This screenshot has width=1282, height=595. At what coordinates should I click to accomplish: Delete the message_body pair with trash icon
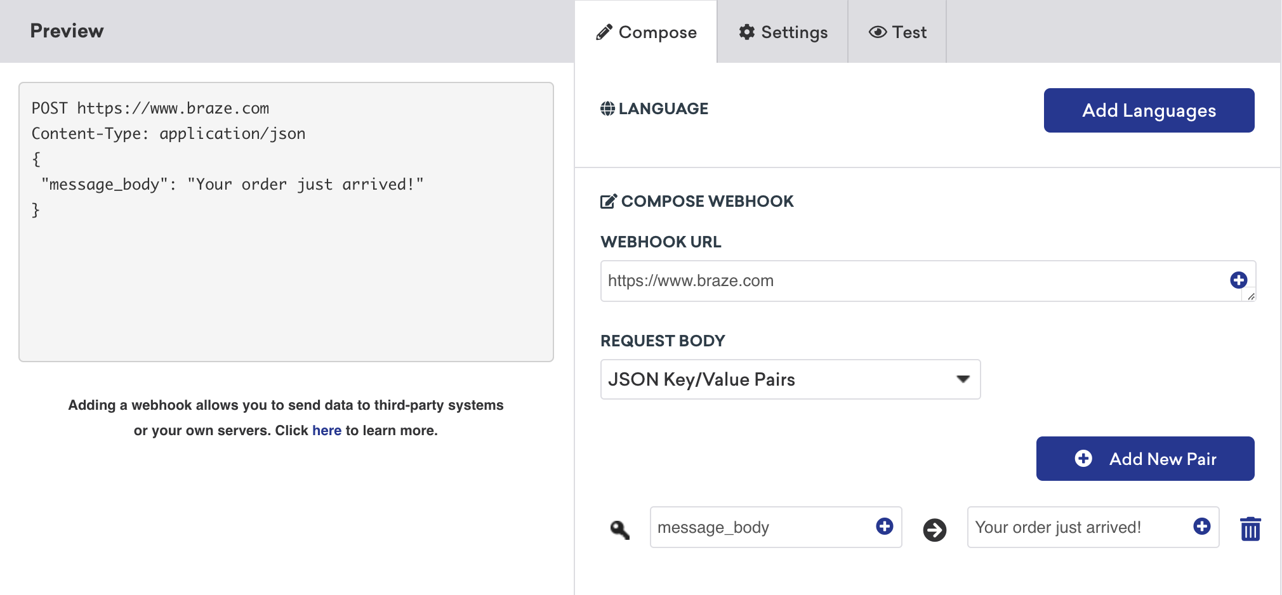1250,528
